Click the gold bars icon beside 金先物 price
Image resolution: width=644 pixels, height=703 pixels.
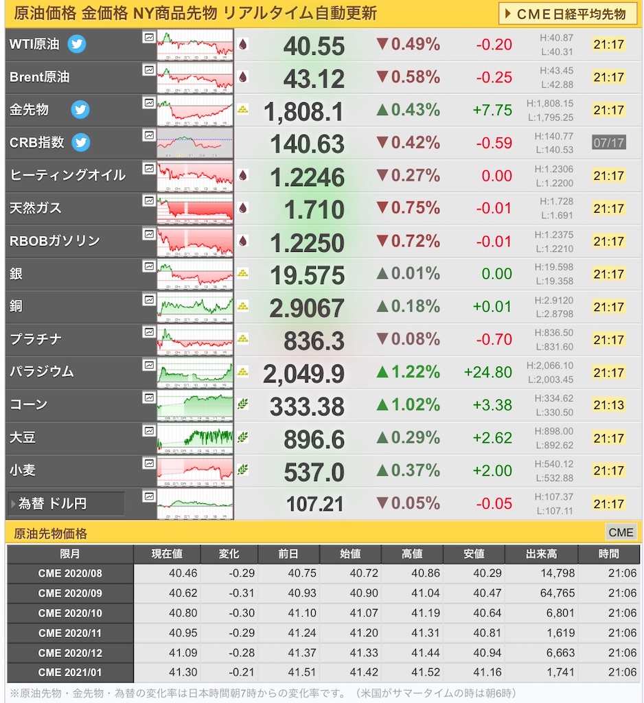242,109
